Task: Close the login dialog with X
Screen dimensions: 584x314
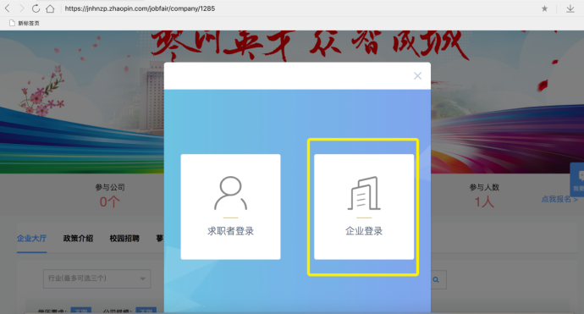Action: click(417, 76)
